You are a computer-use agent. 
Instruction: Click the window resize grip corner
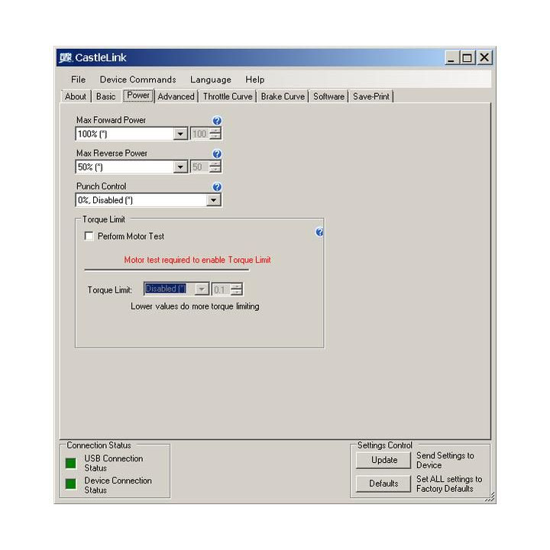click(490, 497)
